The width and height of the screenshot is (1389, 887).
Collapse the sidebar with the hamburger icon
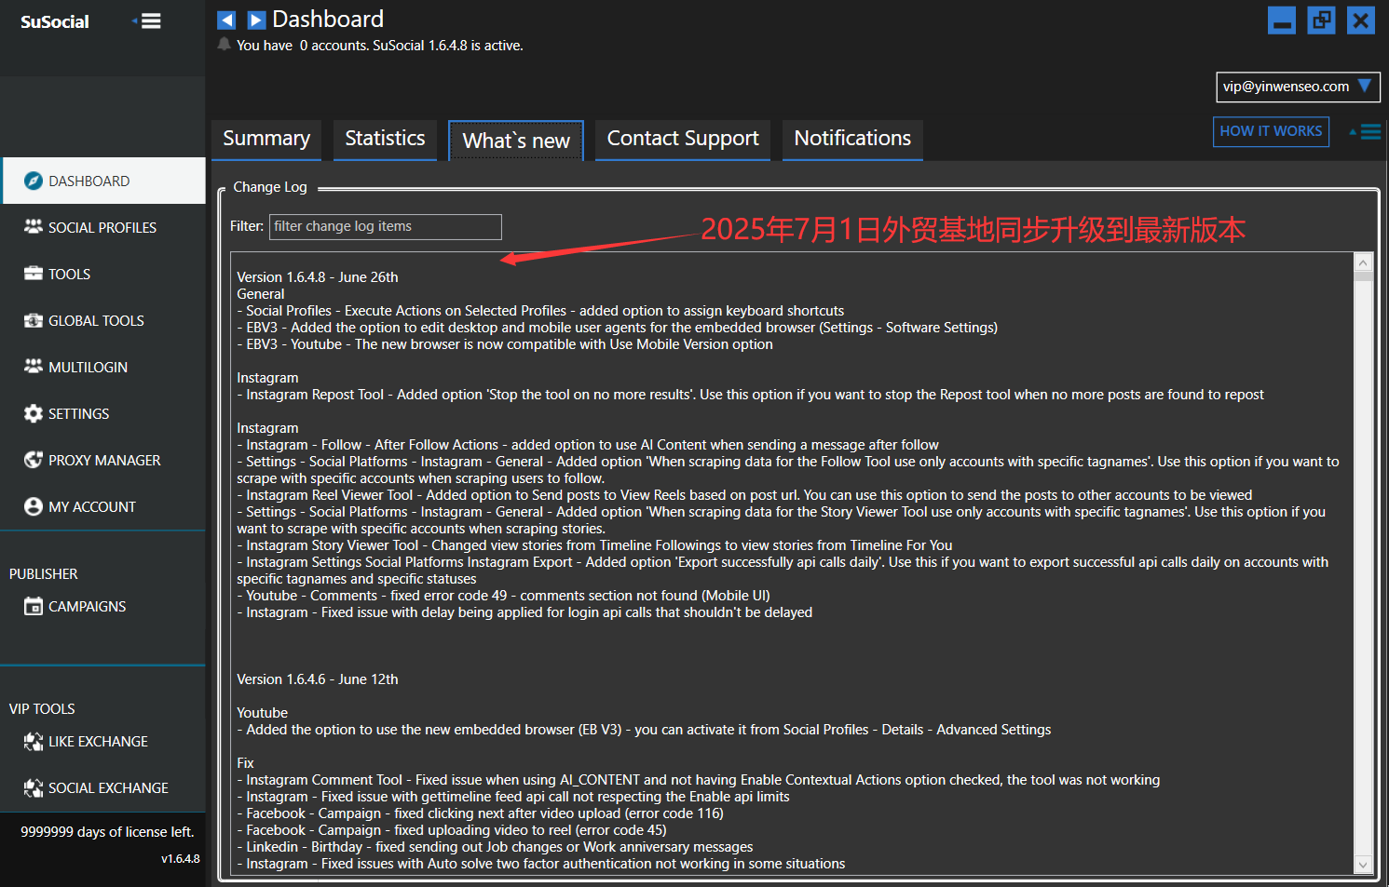click(147, 20)
